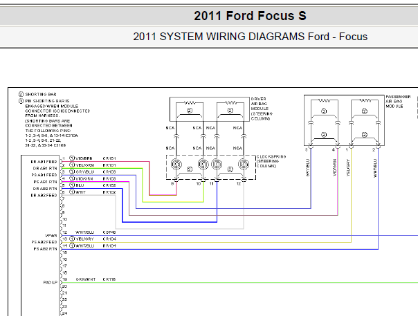Click vertical 'WHT/BLU' label under passenger module
418x316 pixels.
(x=375, y=168)
